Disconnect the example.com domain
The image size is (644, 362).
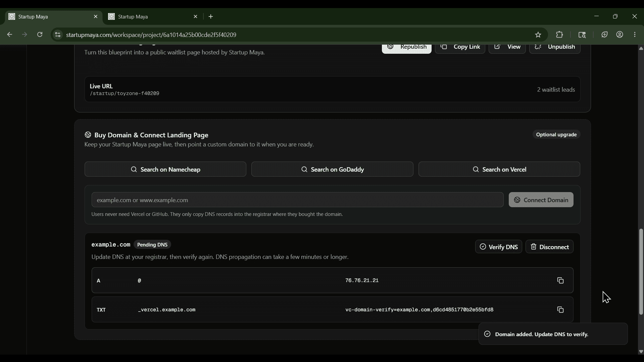pos(549,247)
